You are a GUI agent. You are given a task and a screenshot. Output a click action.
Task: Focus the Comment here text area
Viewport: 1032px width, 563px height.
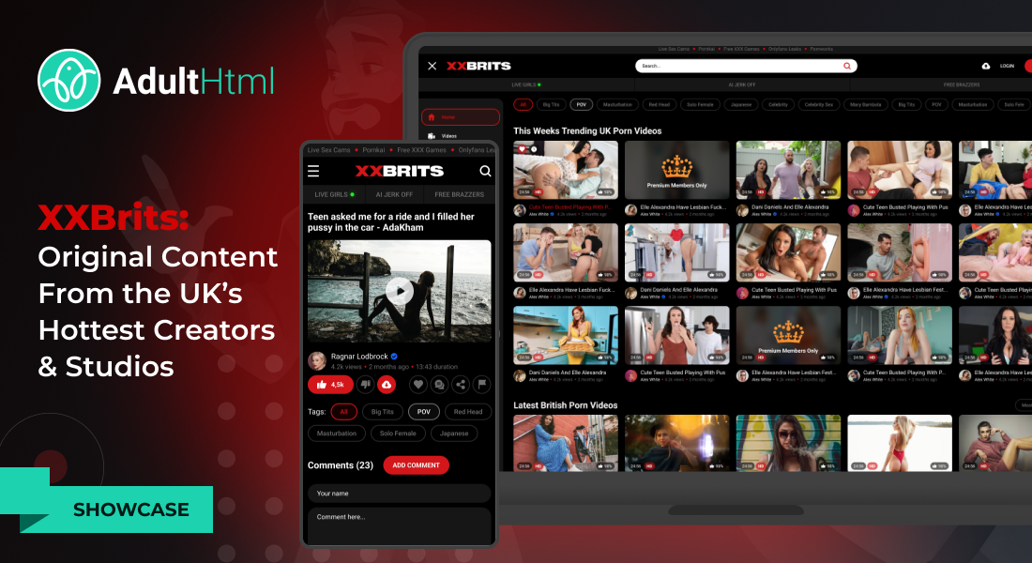point(399,525)
